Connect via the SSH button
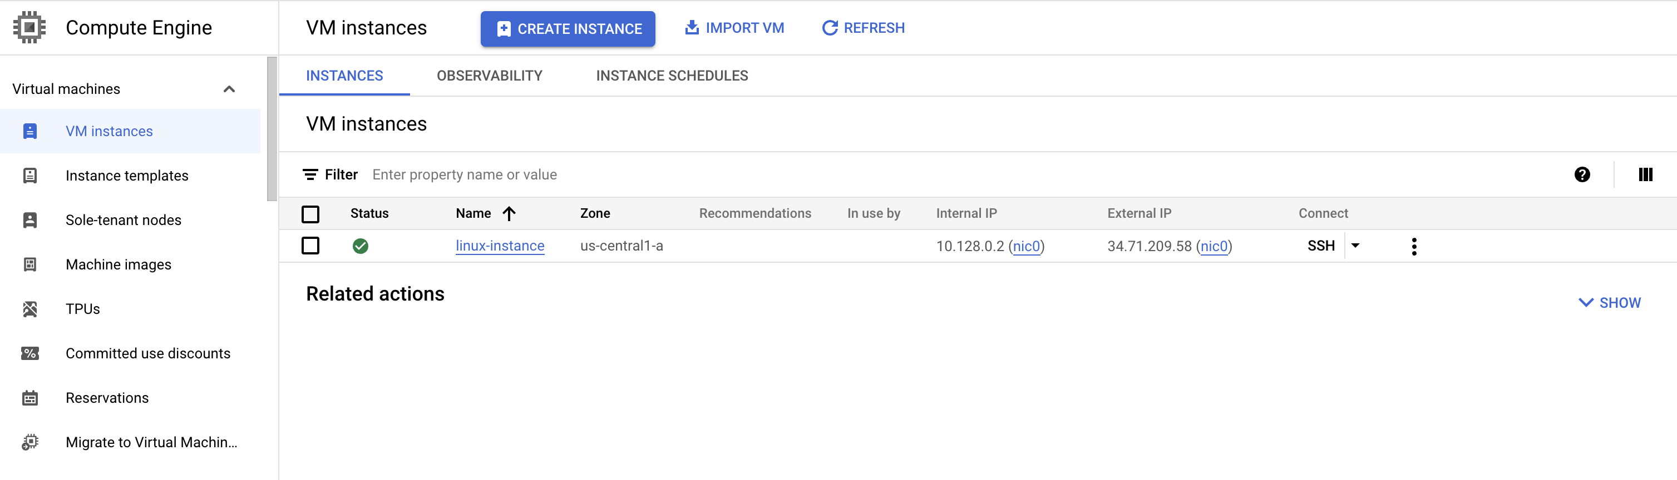The width and height of the screenshot is (1677, 480). [1321, 246]
